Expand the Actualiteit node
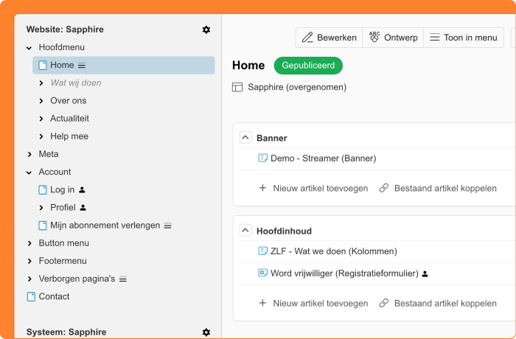 coord(41,119)
